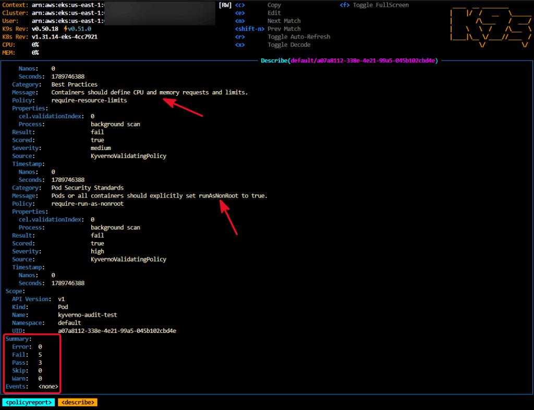Click the v0.51.0 new version label
The width and height of the screenshot is (534, 410).
[x=79, y=29]
